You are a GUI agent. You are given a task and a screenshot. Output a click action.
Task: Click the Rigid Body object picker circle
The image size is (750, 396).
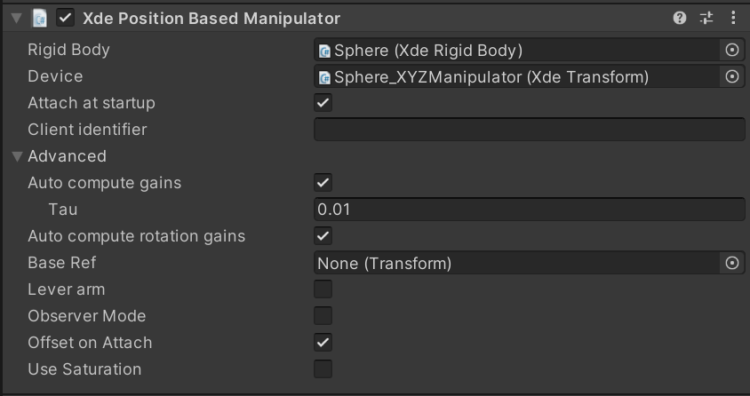(x=732, y=50)
